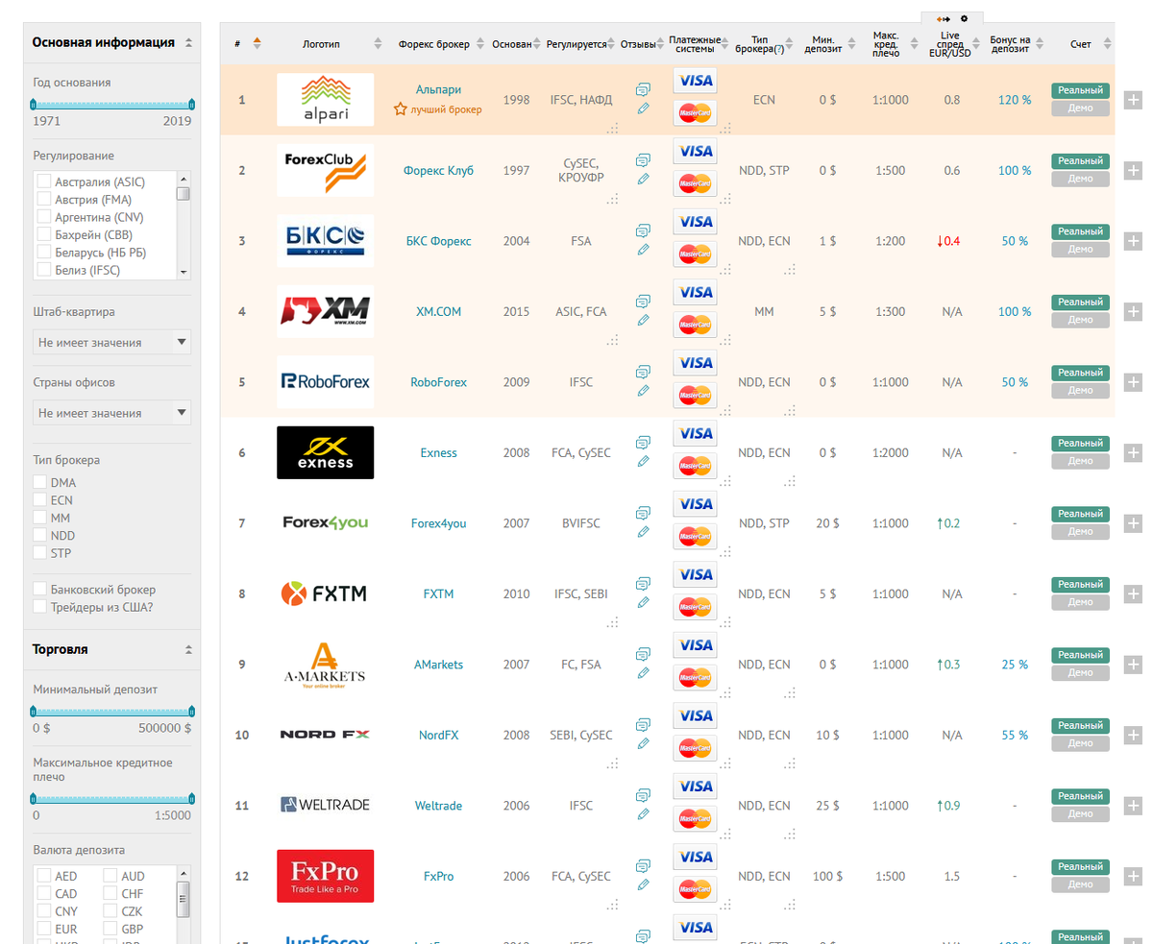Click plus compare icon for Exness row

tap(1133, 452)
